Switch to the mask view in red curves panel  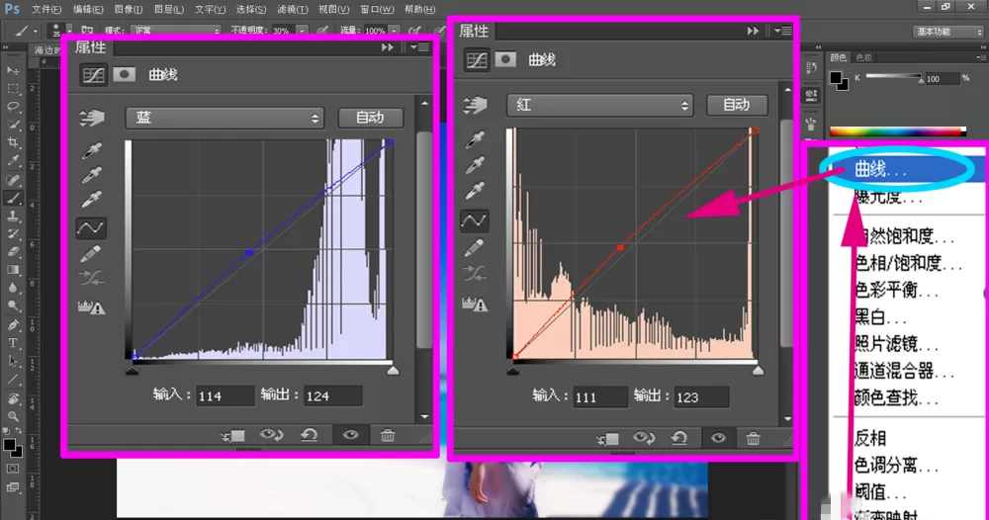click(505, 59)
